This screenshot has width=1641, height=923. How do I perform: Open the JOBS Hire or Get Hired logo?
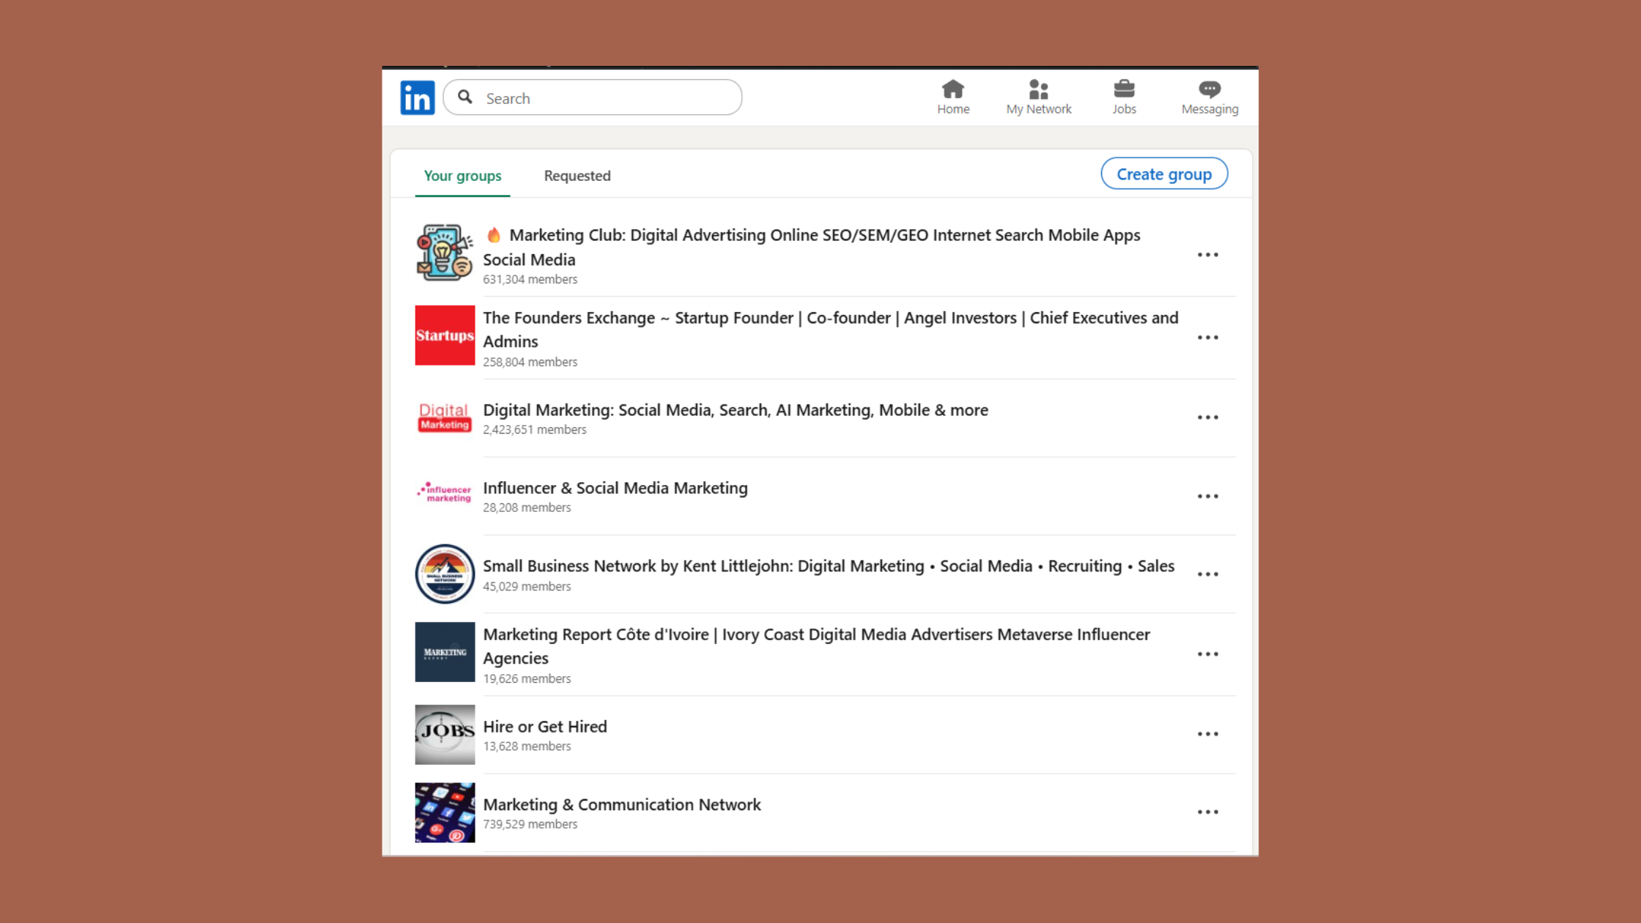pos(445,735)
